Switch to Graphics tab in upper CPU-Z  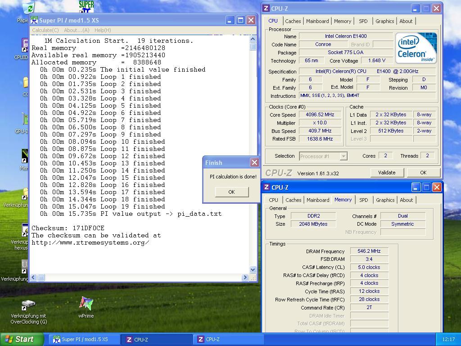(384, 21)
